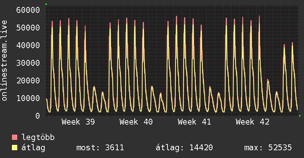Viewport: 304px width, 158px height.
Task: Click the onlinestream.live vertical axis title
Action: pyautogui.click(x=4, y=61)
